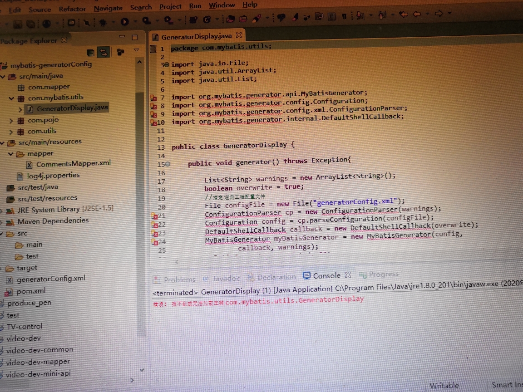Click the error marker on line 21

154,216
